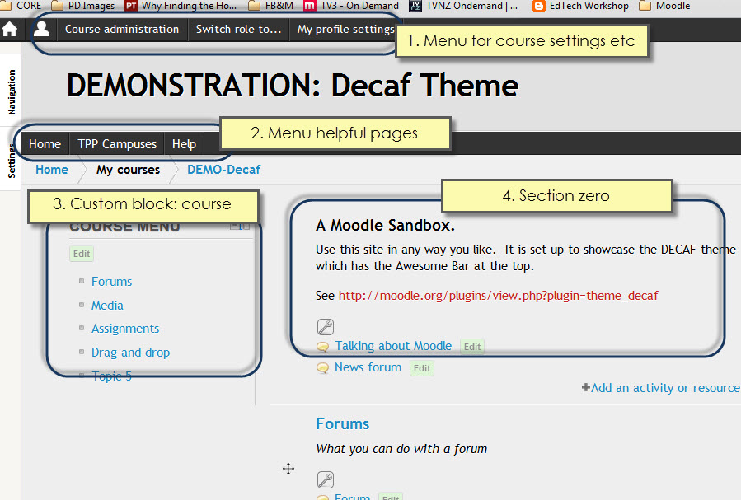The width and height of the screenshot is (741, 500).
Task: Click Edit next to Talking about Moodle
Action: [472, 347]
